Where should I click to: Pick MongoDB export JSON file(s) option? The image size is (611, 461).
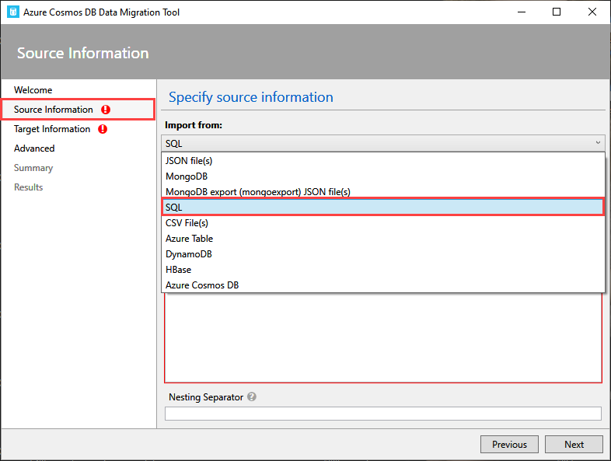tap(258, 192)
